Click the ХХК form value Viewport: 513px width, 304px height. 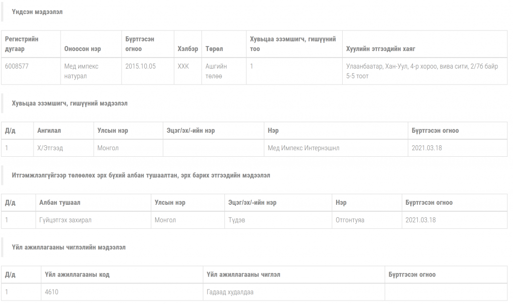[183, 66]
